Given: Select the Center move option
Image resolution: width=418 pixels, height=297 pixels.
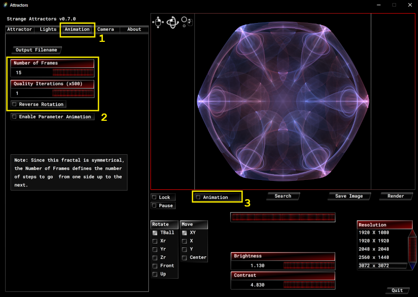Looking at the screenshot, I should 193,257.
